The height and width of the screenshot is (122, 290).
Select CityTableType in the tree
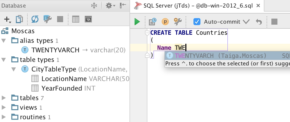[x=54, y=69]
